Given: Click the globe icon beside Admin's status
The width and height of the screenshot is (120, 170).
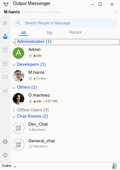Looking at the screenshot, I should (30, 56).
